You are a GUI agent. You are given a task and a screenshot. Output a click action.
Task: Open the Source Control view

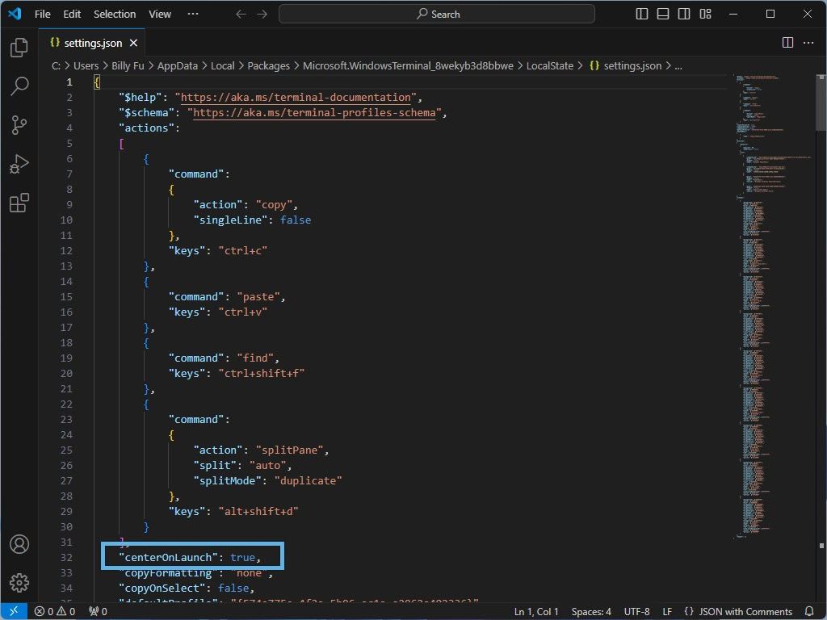click(18, 125)
